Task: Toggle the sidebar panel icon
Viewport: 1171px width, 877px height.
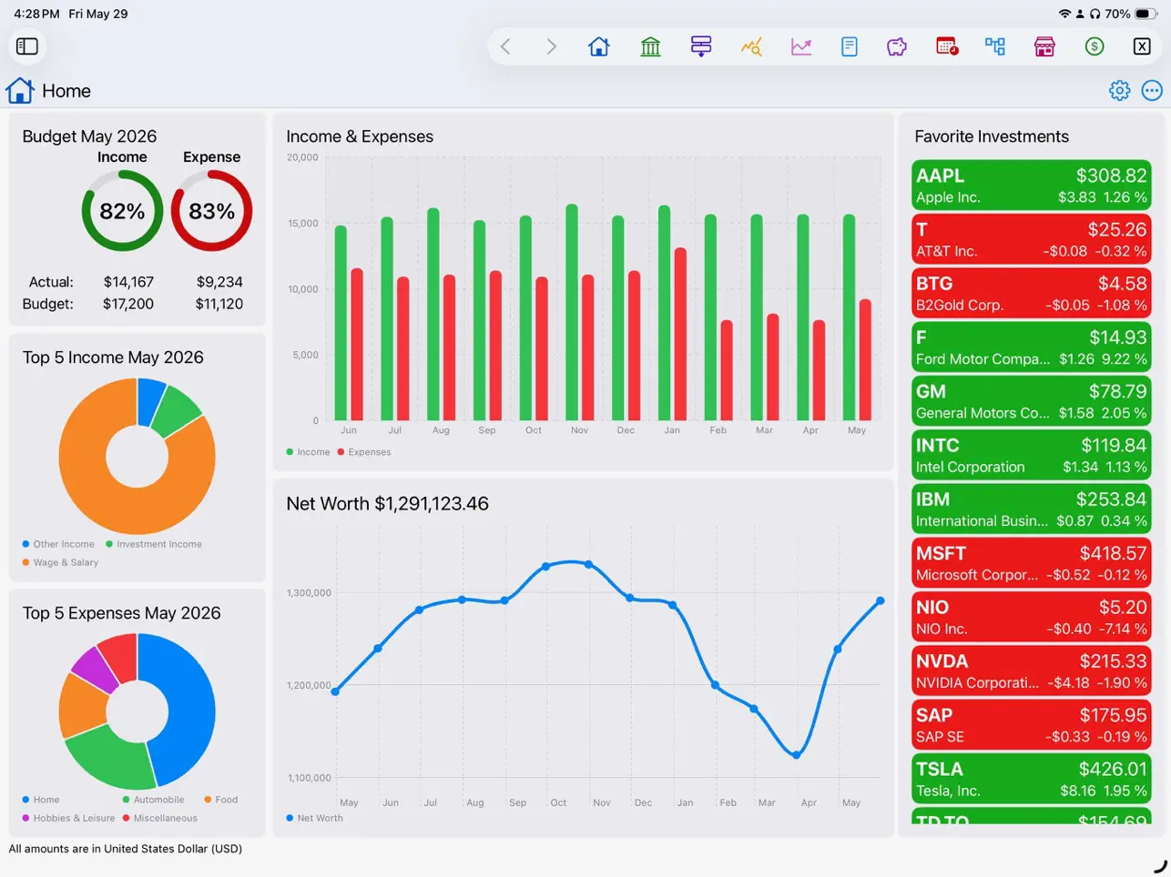Action: (27, 46)
